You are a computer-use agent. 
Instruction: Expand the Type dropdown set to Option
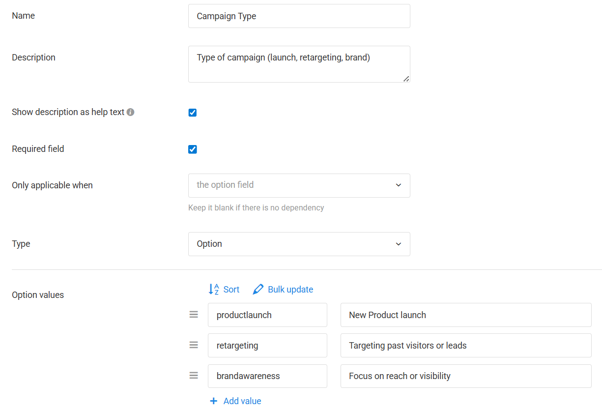(x=299, y=244)
